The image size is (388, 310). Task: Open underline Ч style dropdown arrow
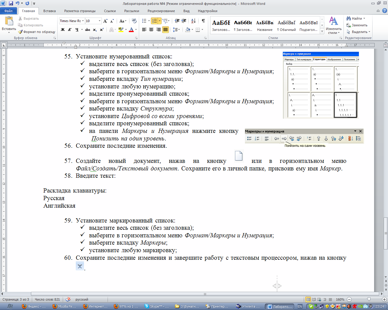82,30
